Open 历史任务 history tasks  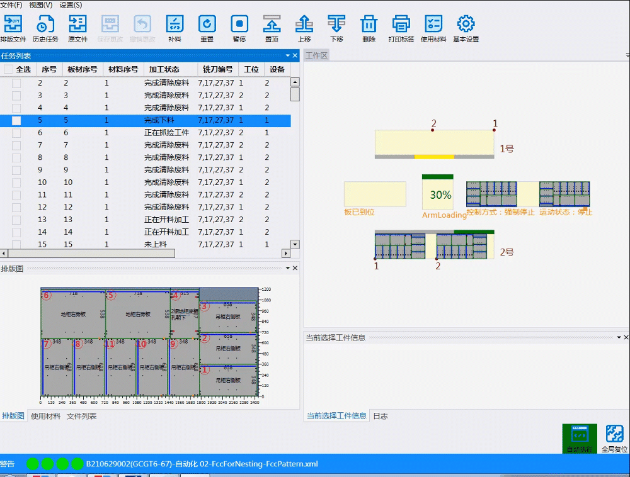click(x=45, y=28)
